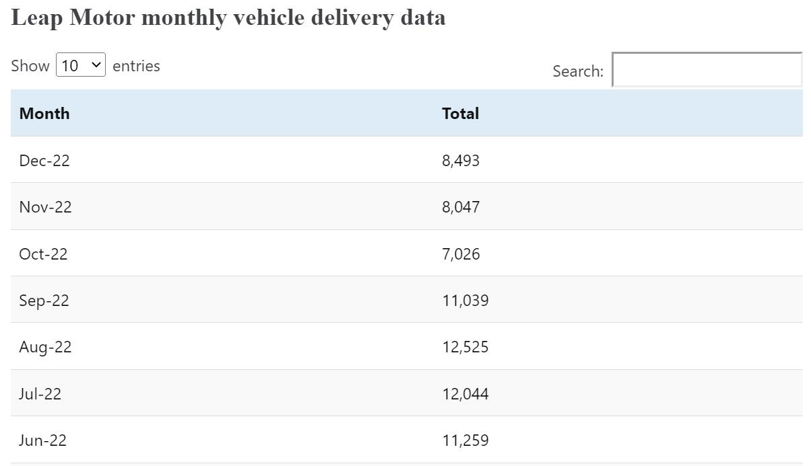
Task: Select the Jun-22 entry
Action: (42, 440)
